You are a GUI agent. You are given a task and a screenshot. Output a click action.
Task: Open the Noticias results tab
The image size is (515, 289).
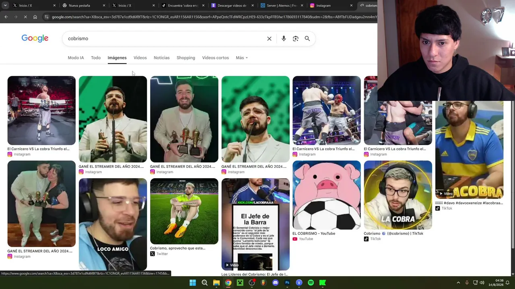(162, 58)
